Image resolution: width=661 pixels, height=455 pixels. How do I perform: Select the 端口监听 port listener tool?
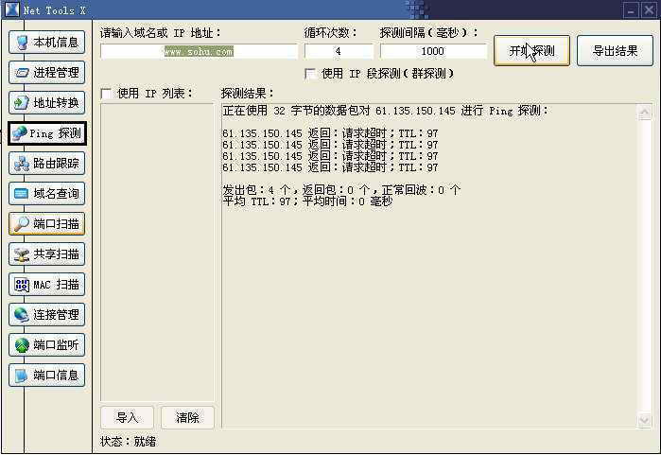pos(47,345)
